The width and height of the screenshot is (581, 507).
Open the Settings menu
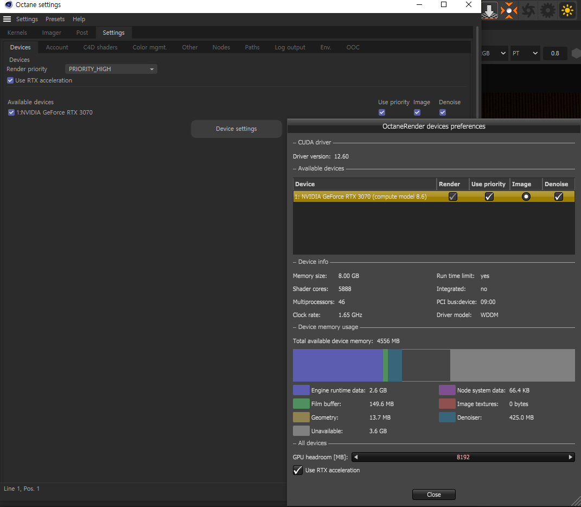coord(27,19)
